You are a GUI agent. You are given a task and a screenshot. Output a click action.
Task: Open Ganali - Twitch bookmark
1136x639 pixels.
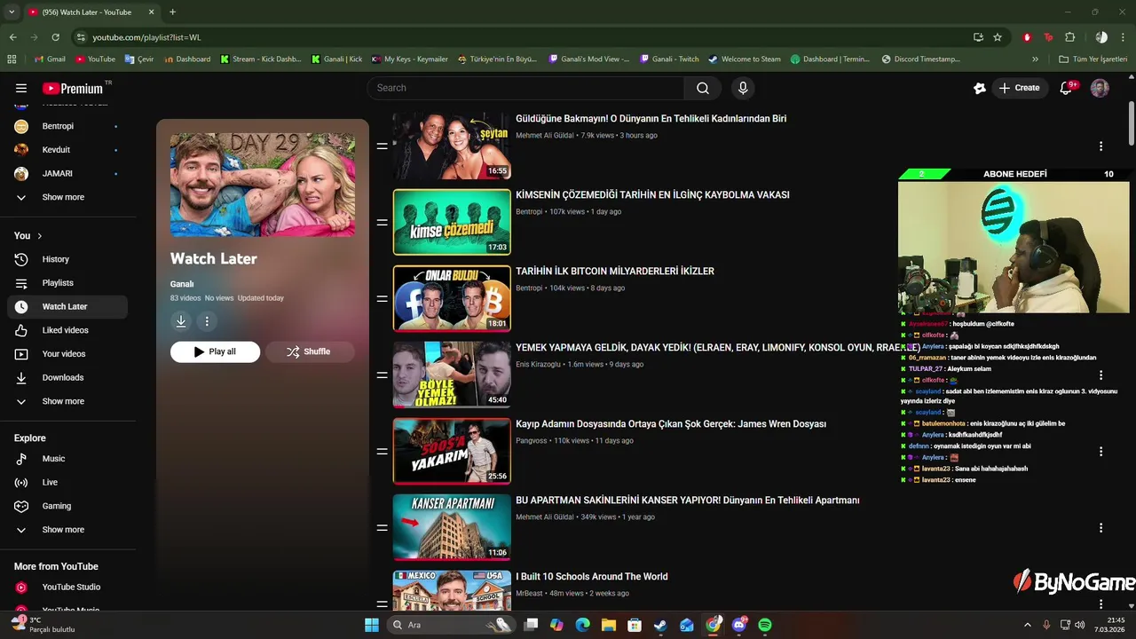(x=669, y=59)
